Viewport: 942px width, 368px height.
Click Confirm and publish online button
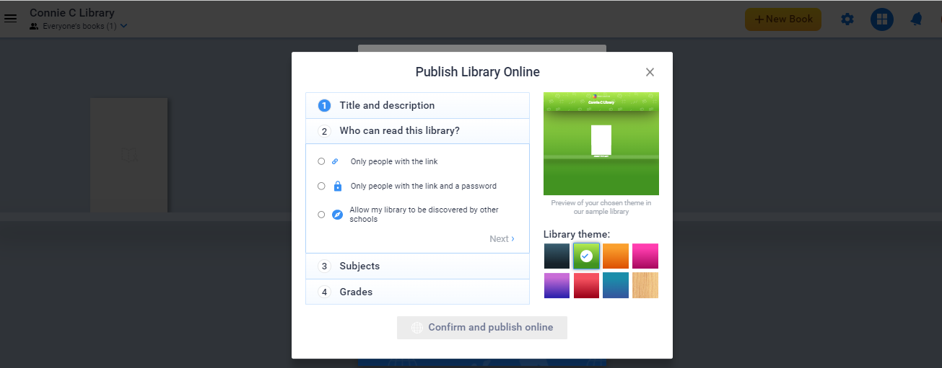[481, 328]
